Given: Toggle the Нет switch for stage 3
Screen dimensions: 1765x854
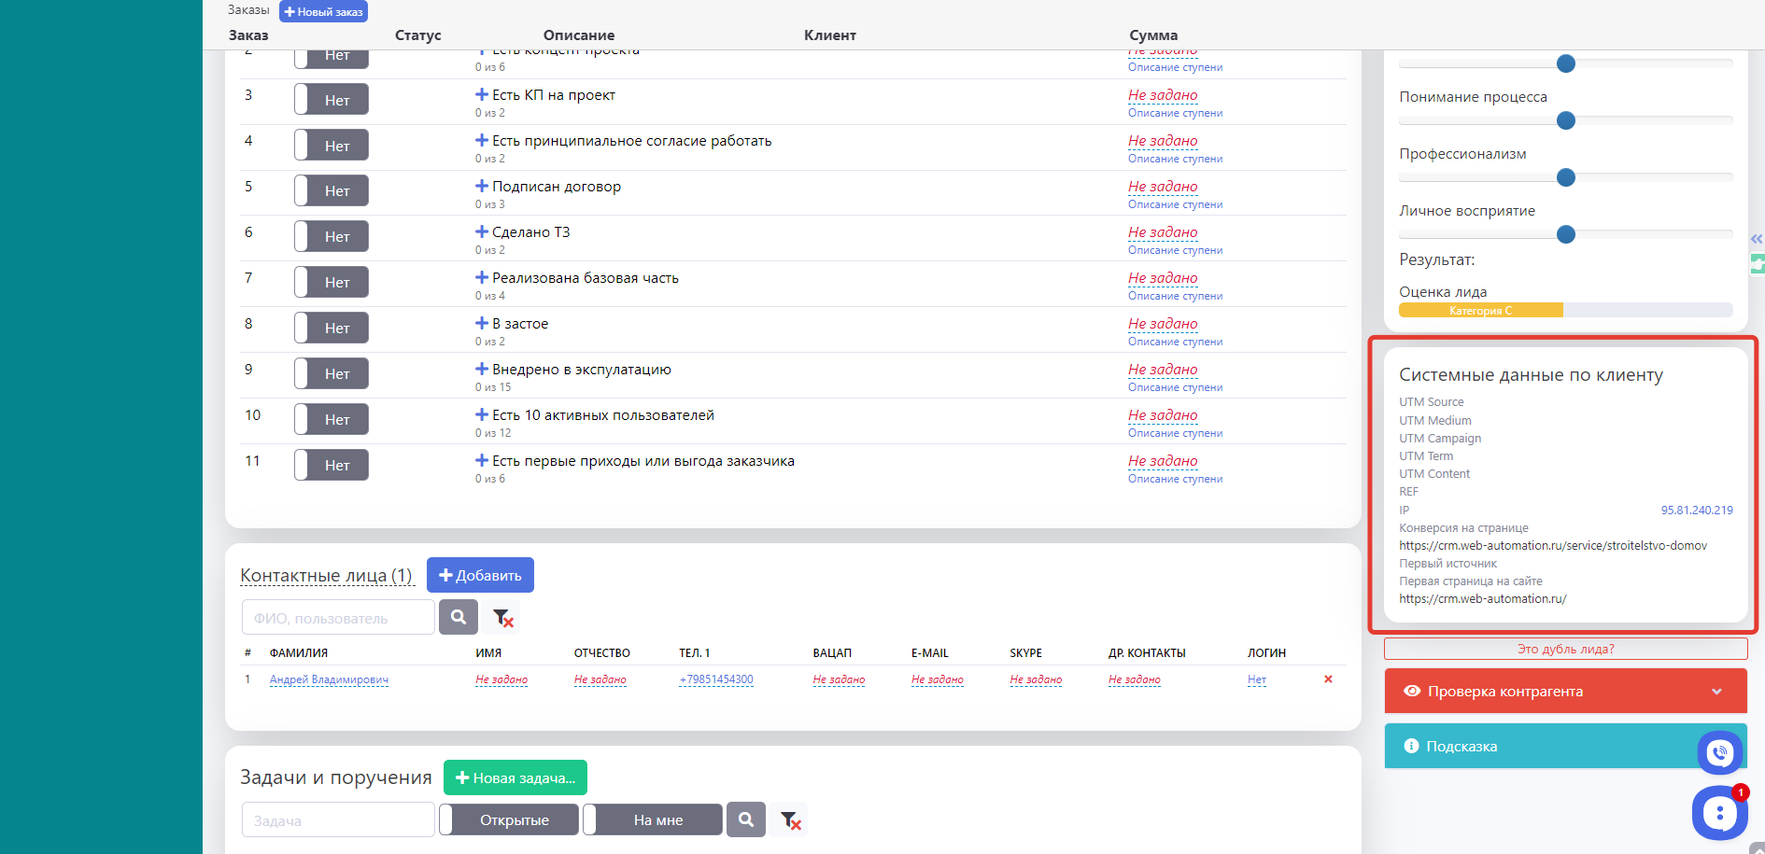Looking at the screenshot, I should click(x=332, y=100).
